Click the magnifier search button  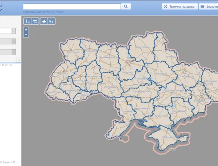(x=126, y=6)
